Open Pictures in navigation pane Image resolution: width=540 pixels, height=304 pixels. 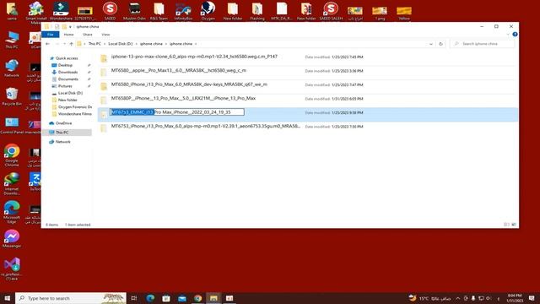coord(65,86)
